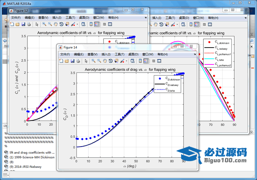Expand brush dropdown in the rear lift figure

[x=177, y=24]
